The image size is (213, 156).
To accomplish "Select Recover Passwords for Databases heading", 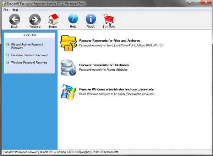I will (104, 65).
